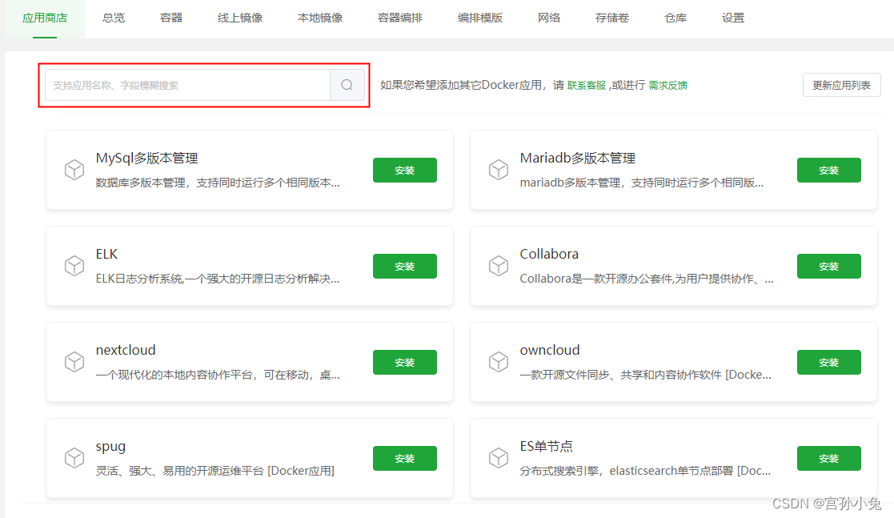The width and height of the screenshot is (894, 518).
Task: Click description 灵活、强大、易用的开源运维平台
Action: 215,471
